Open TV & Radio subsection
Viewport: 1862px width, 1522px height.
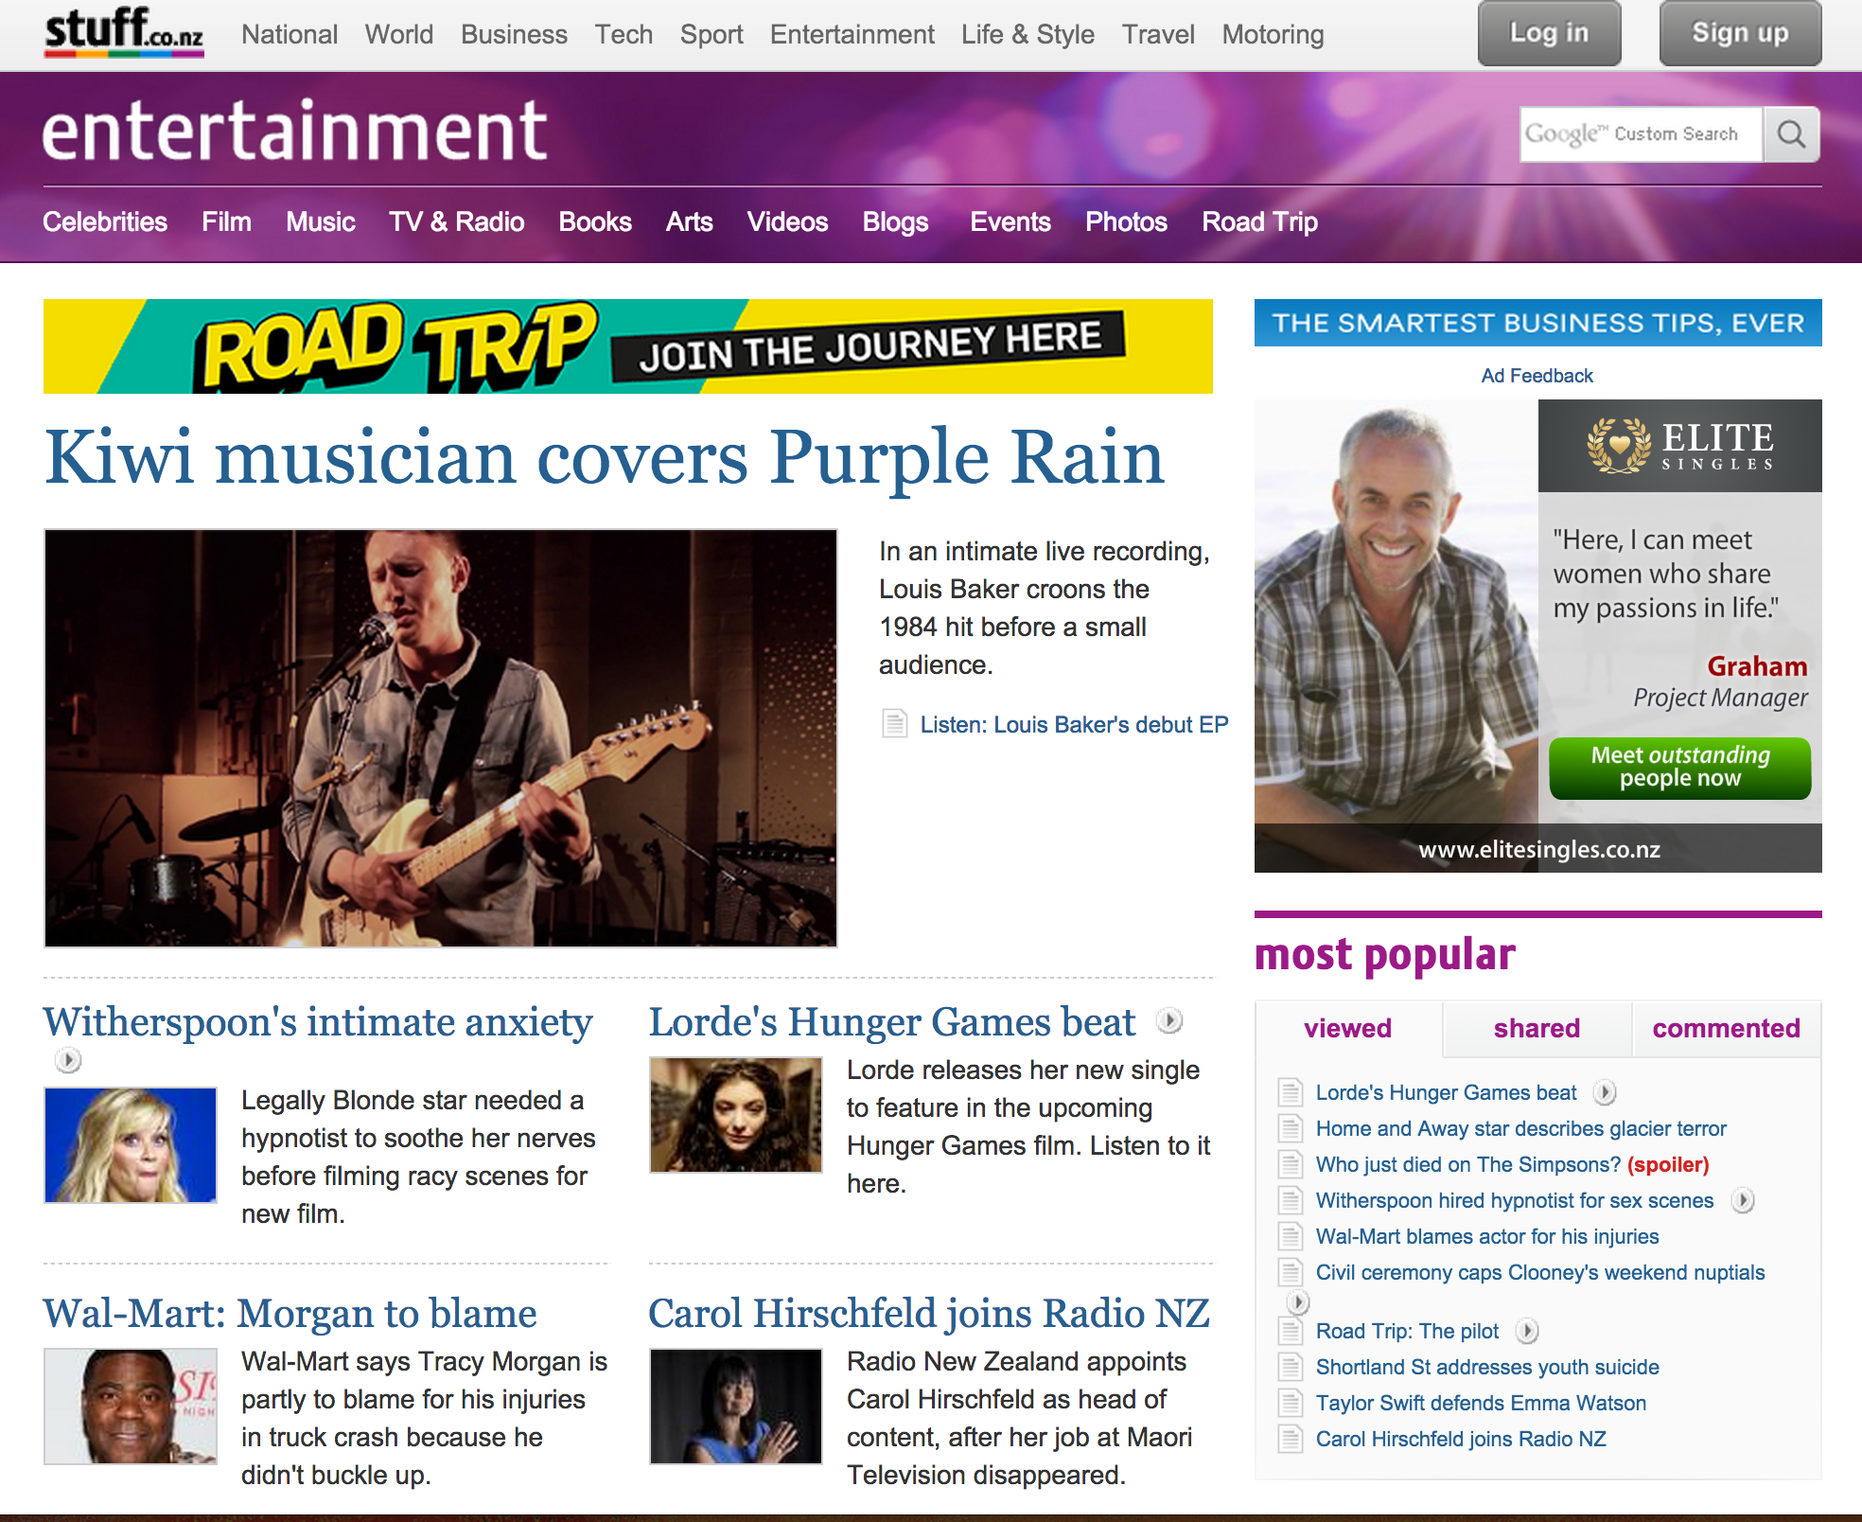click(x=456, y=221)
